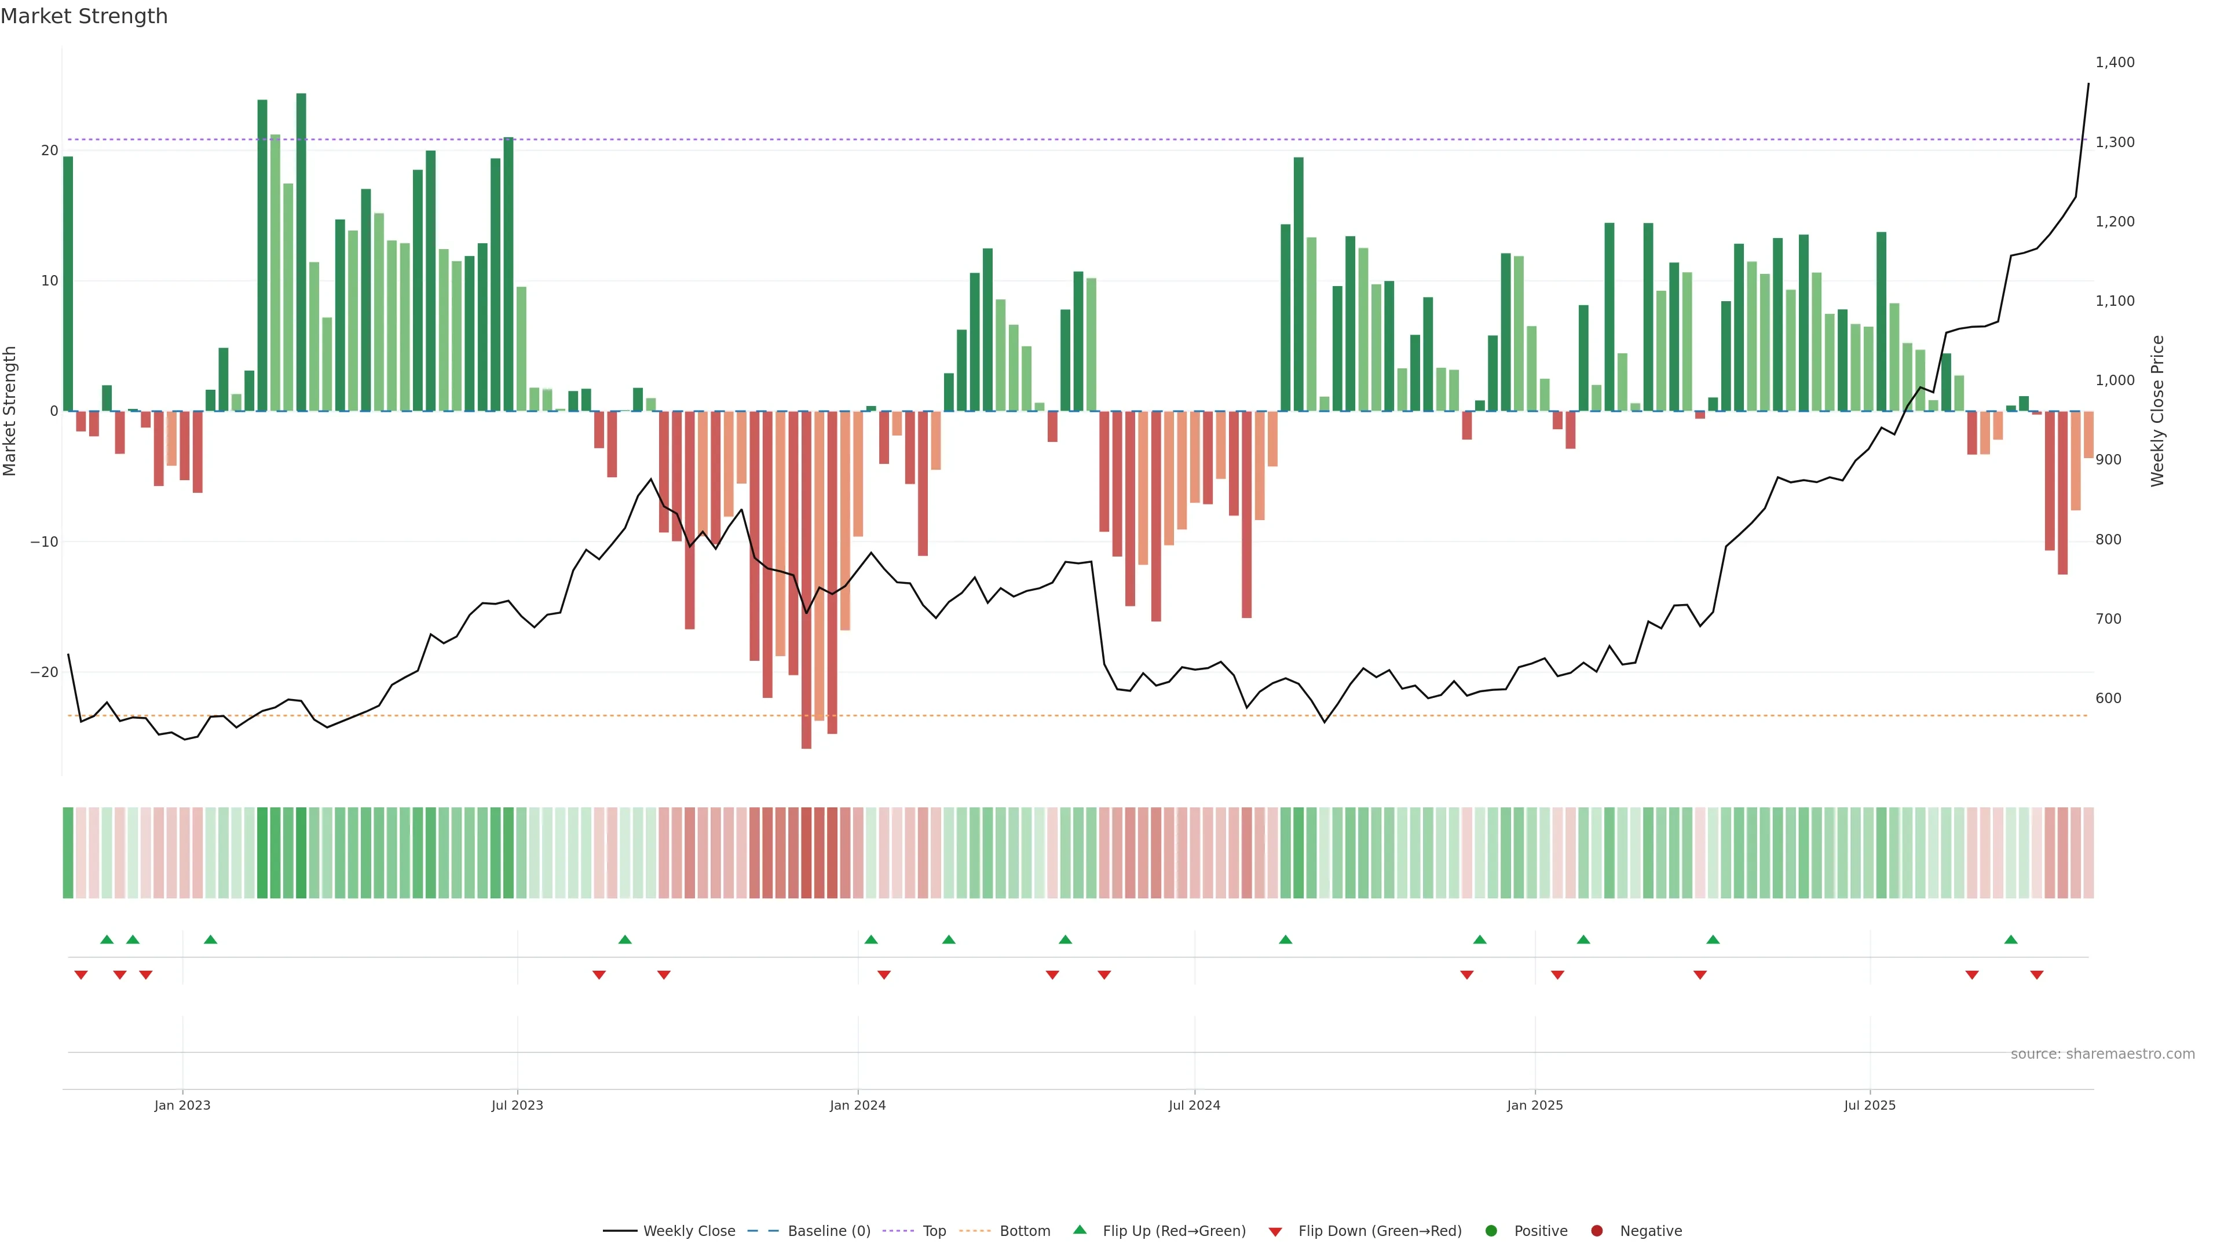Click the 1,400 right axis price label
This screenshot has width=2224, height=1251.
2115,62
